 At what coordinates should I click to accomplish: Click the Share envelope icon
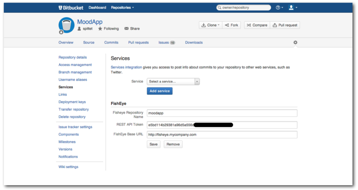126,28
